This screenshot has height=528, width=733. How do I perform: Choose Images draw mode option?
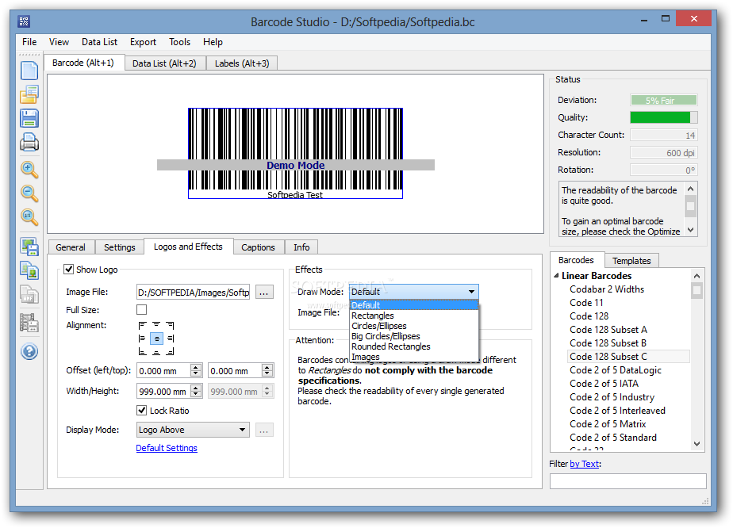pyautogui.click(x=414, y=357)
